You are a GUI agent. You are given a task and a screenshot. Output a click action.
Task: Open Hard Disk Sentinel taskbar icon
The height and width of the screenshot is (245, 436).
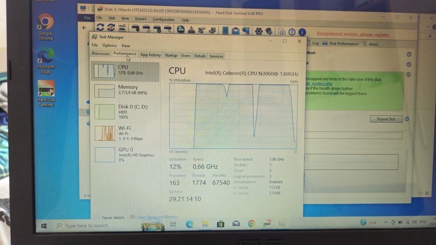coord(267,223)
